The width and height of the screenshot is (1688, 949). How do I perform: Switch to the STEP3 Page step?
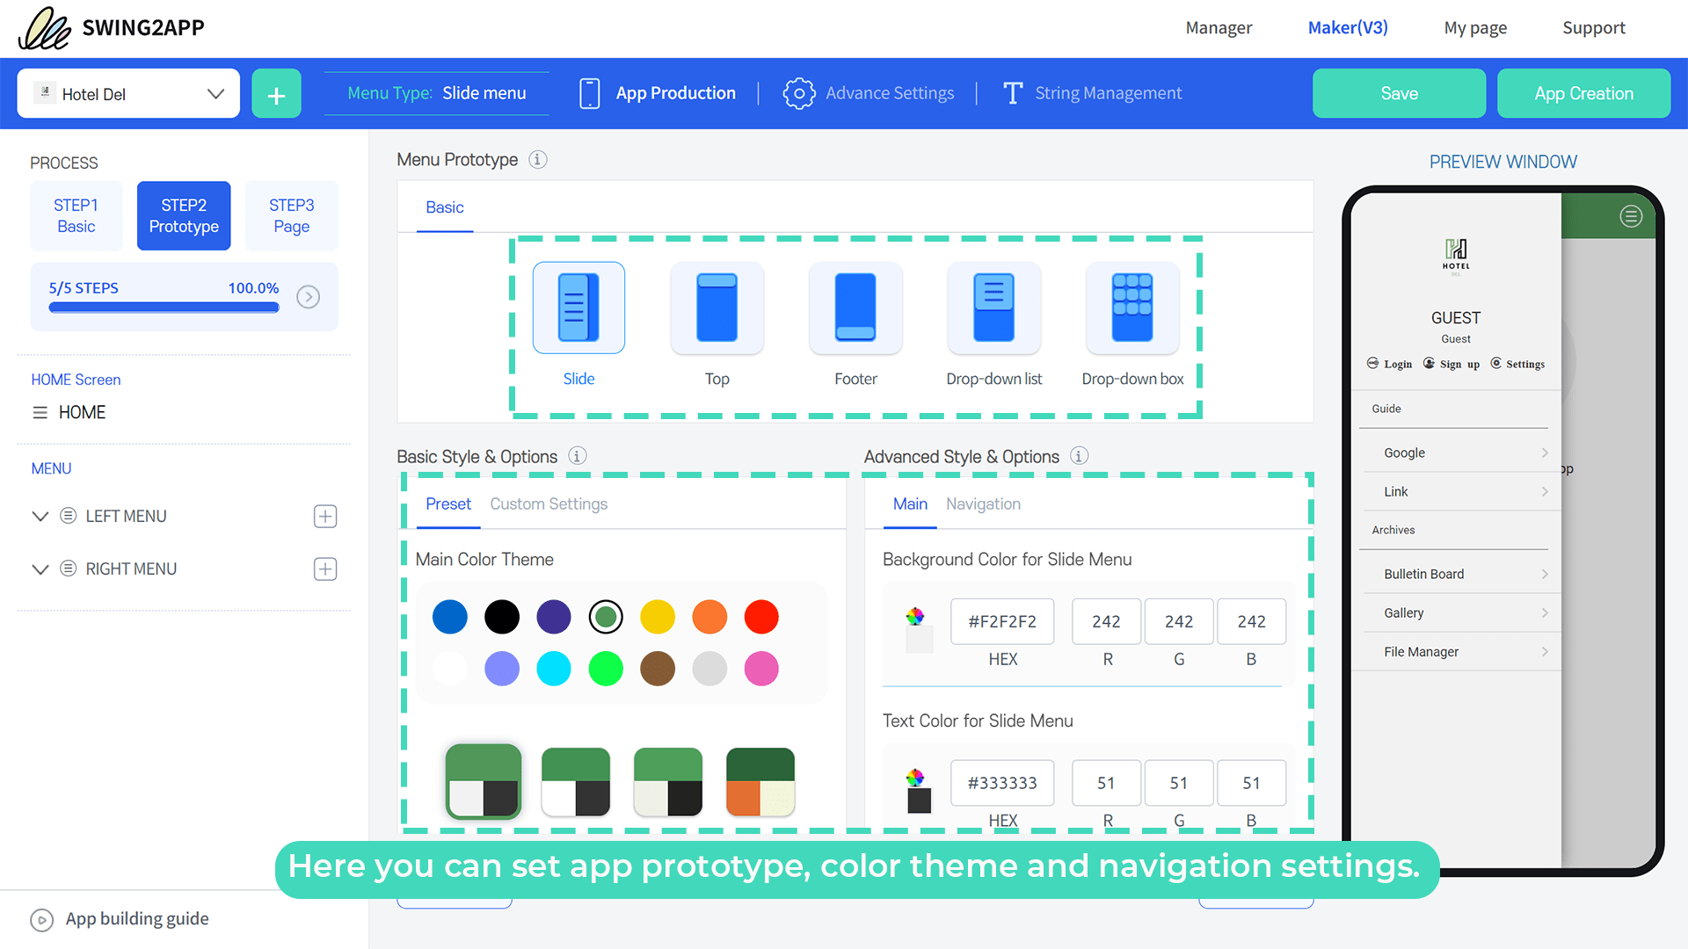tap(291, 215)
